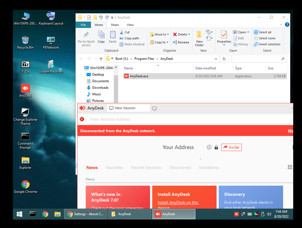Go up one folder level in Explorer
The image size is (302, 228).
pyautogui.click(x=101, y=59)
